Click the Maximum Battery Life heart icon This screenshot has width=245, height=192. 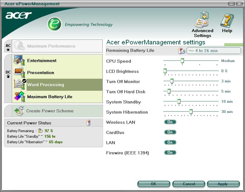coord(19,97)
